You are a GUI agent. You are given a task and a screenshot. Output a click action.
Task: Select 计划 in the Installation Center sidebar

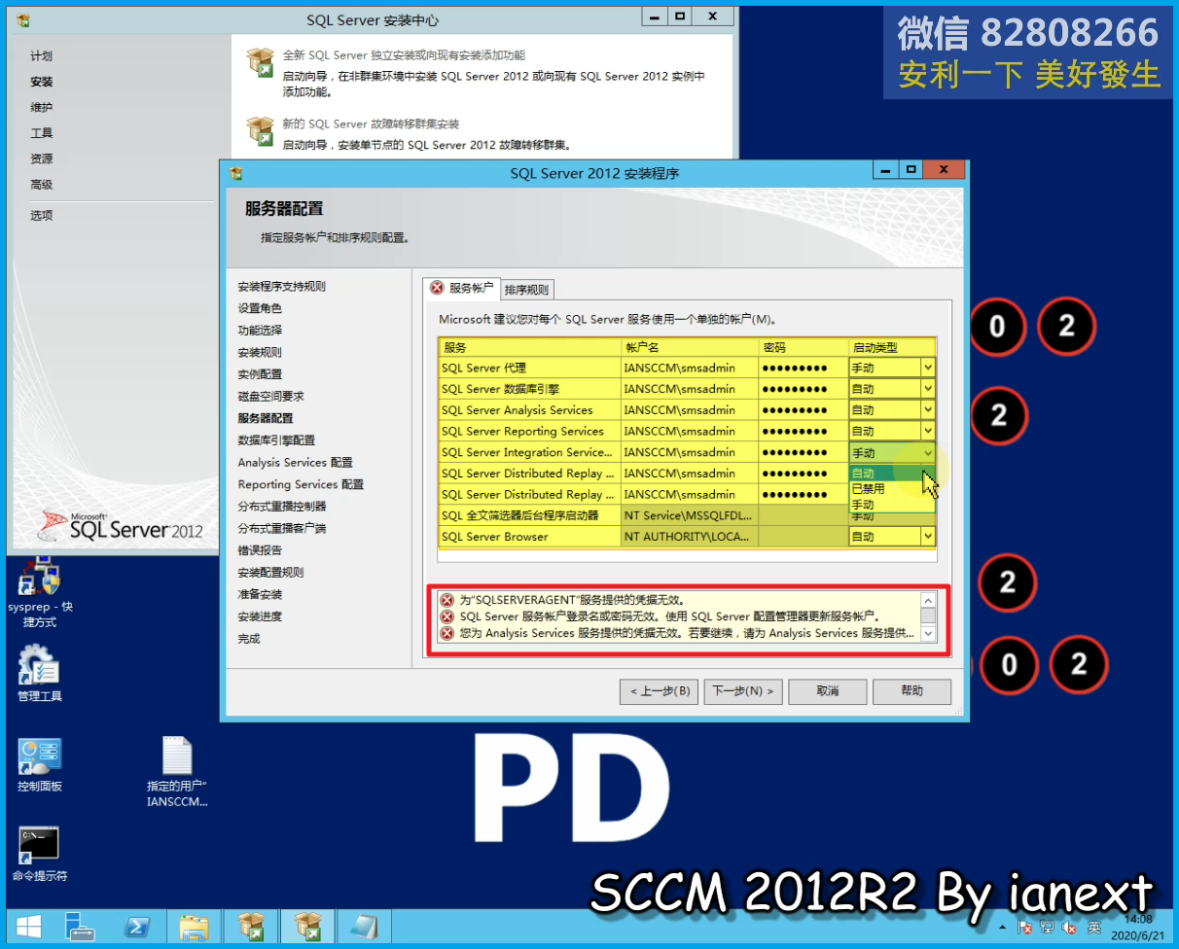pyautogui.click(x=41, y=56)
